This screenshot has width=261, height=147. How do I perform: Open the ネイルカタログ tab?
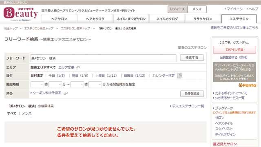(x=167, y=19)
